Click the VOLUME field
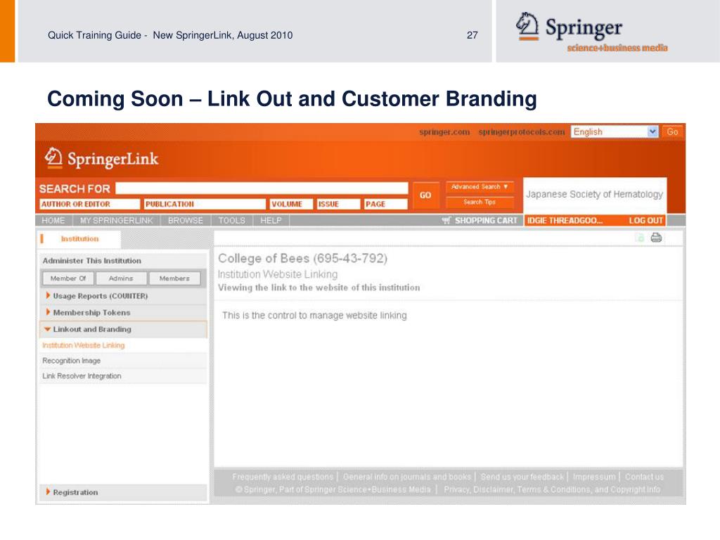This screenshot has height=540, width=720. tap(292, 204)
